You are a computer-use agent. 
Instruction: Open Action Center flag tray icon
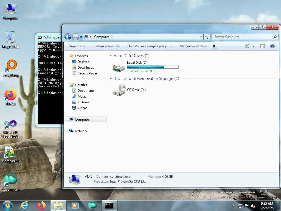tap(247, 206)
